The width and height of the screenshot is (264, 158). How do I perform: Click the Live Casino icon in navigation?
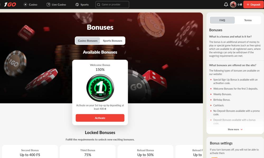[48, 4]
